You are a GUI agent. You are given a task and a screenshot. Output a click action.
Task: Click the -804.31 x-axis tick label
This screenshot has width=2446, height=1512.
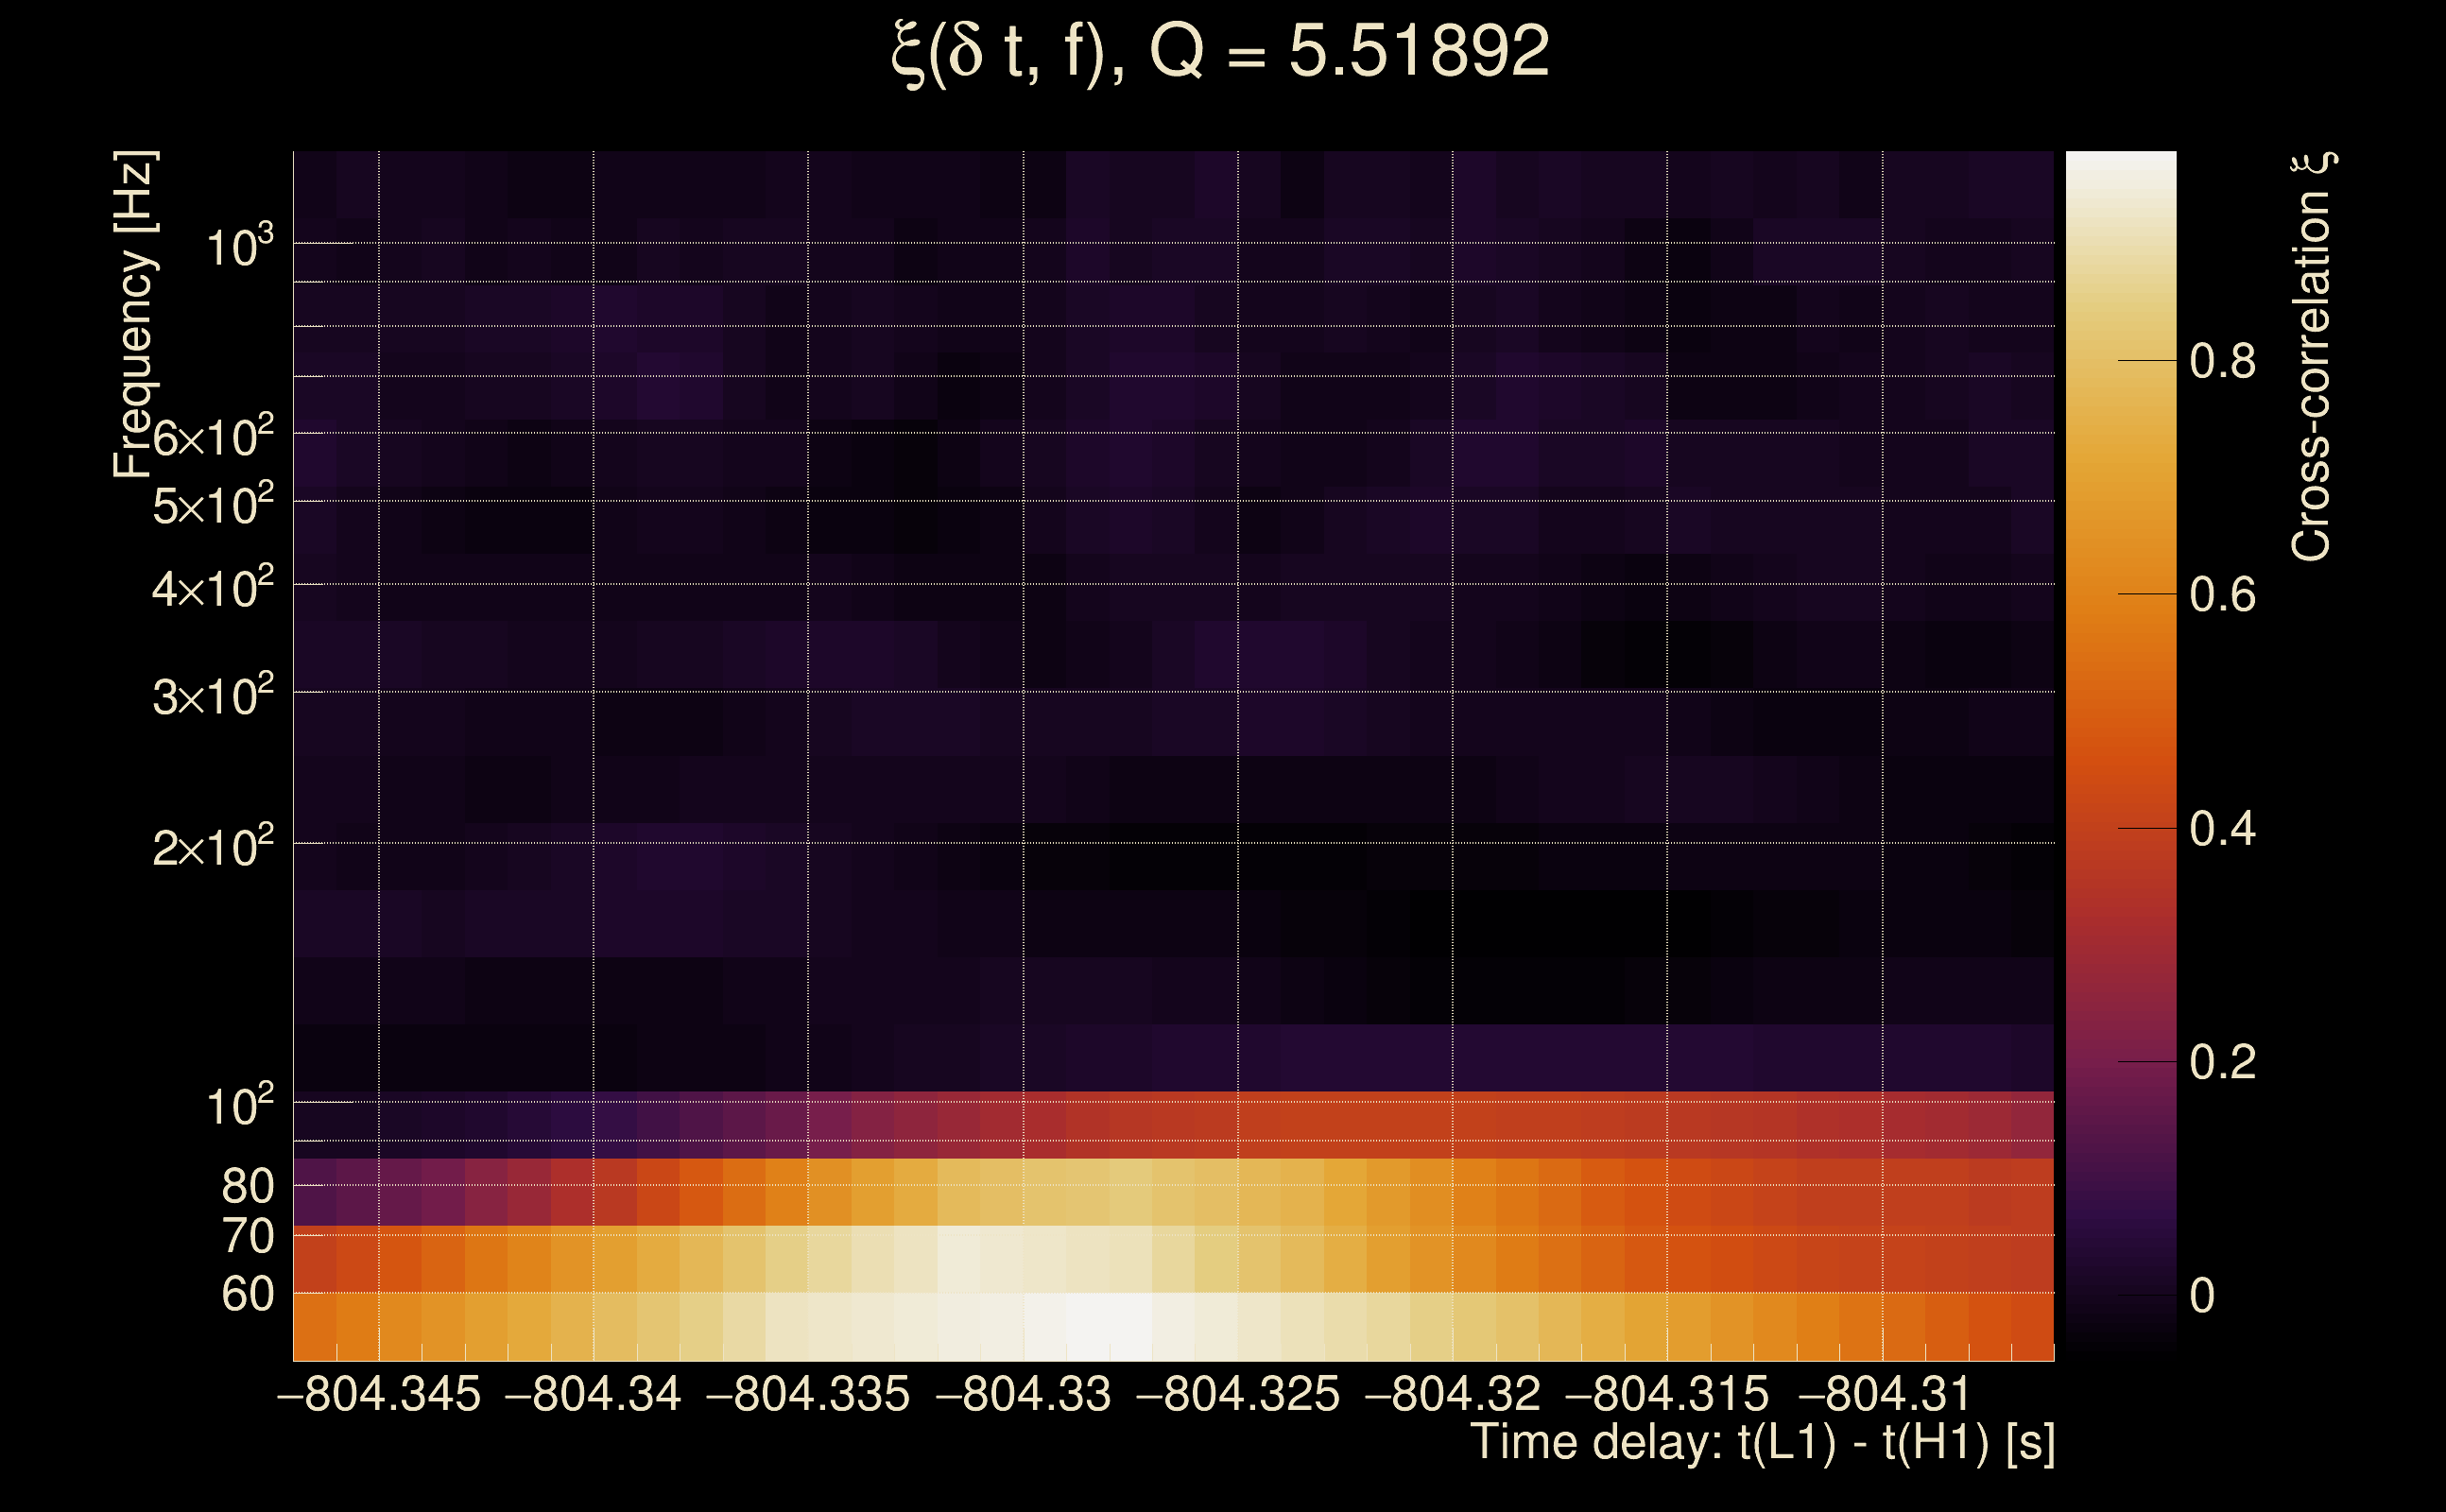click(1883, 1394)
